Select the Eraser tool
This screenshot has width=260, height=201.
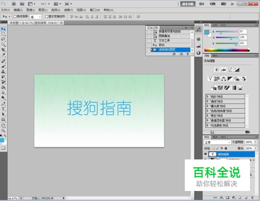pos(3,82)
